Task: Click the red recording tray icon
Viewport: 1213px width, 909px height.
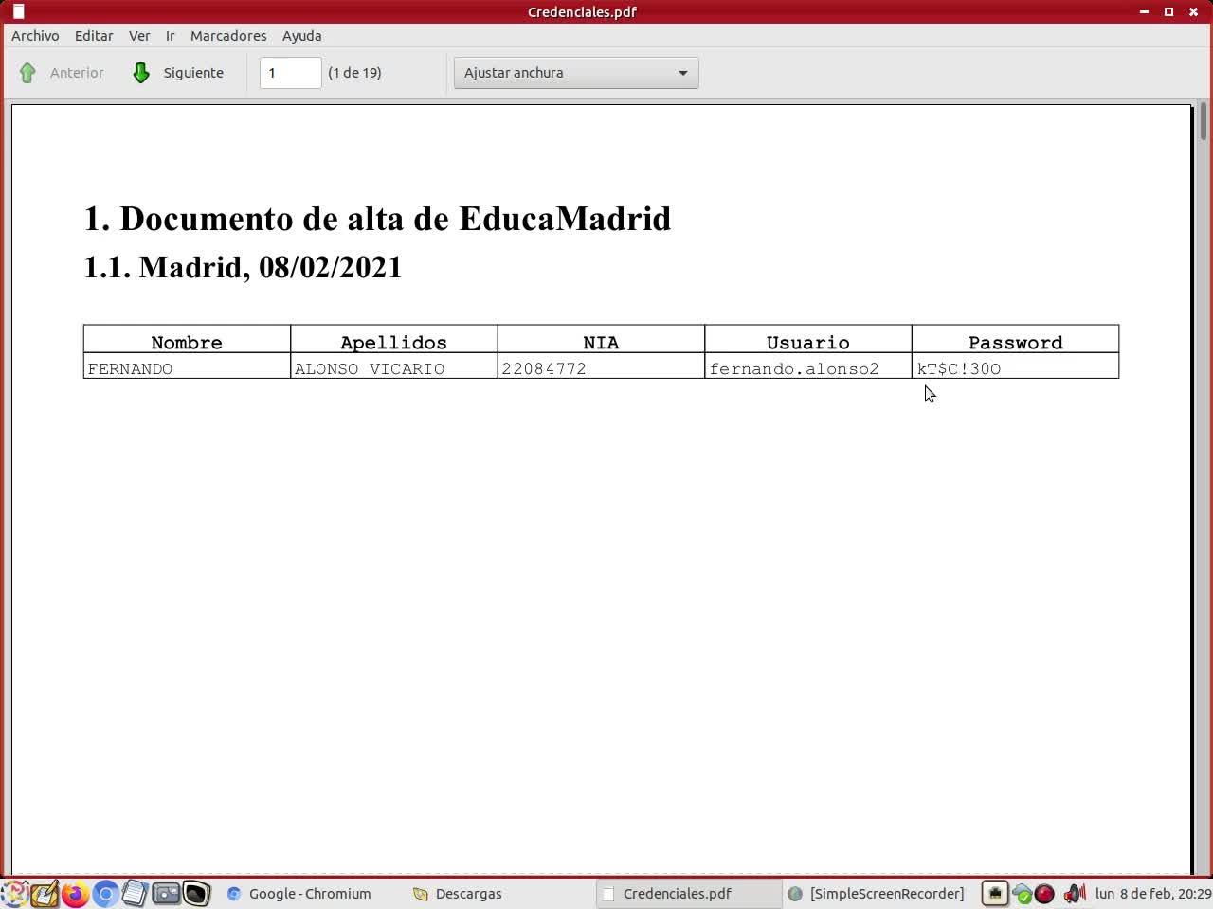Action: 1044,893
